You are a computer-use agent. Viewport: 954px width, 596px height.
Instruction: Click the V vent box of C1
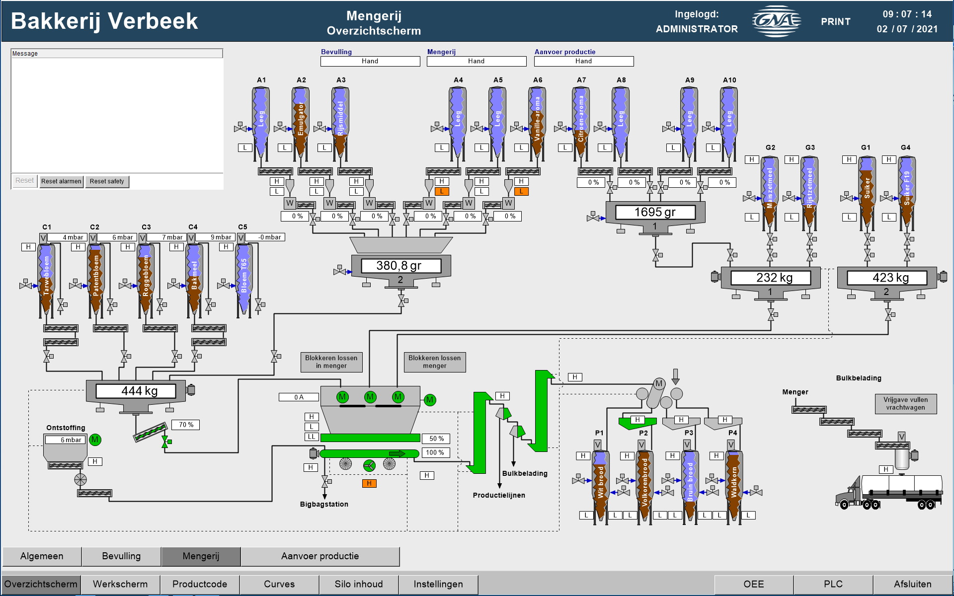coord(43,238)
